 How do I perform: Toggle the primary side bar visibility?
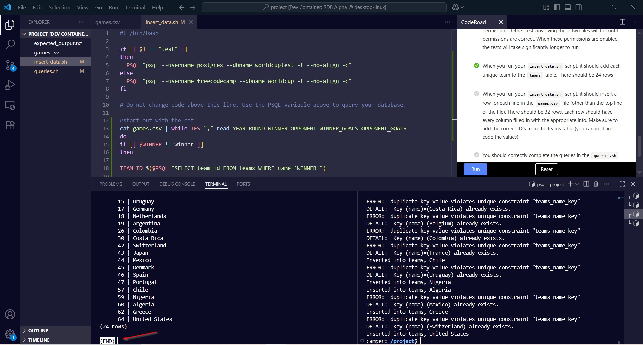click(557, 7)
